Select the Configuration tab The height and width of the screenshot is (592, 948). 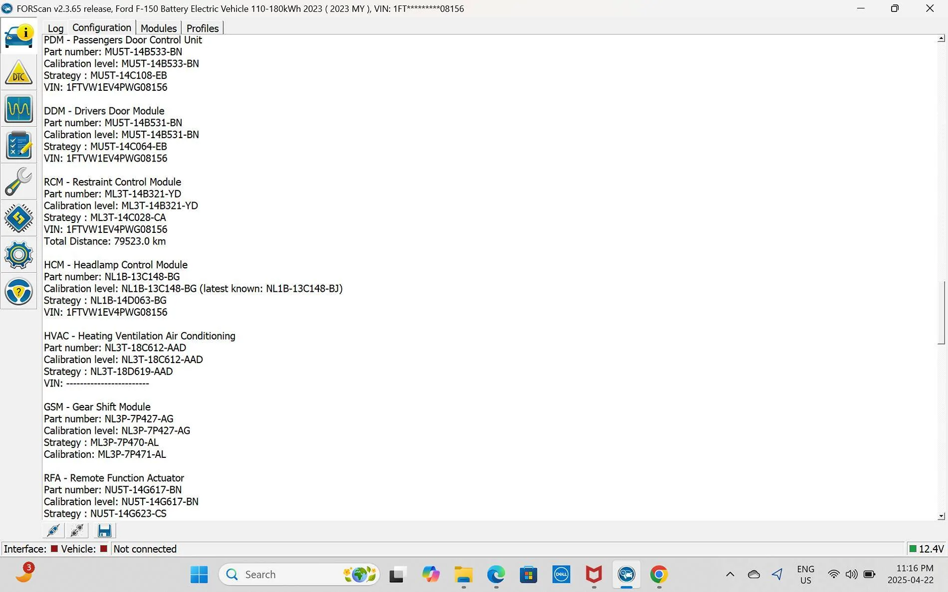pos(102,27)
